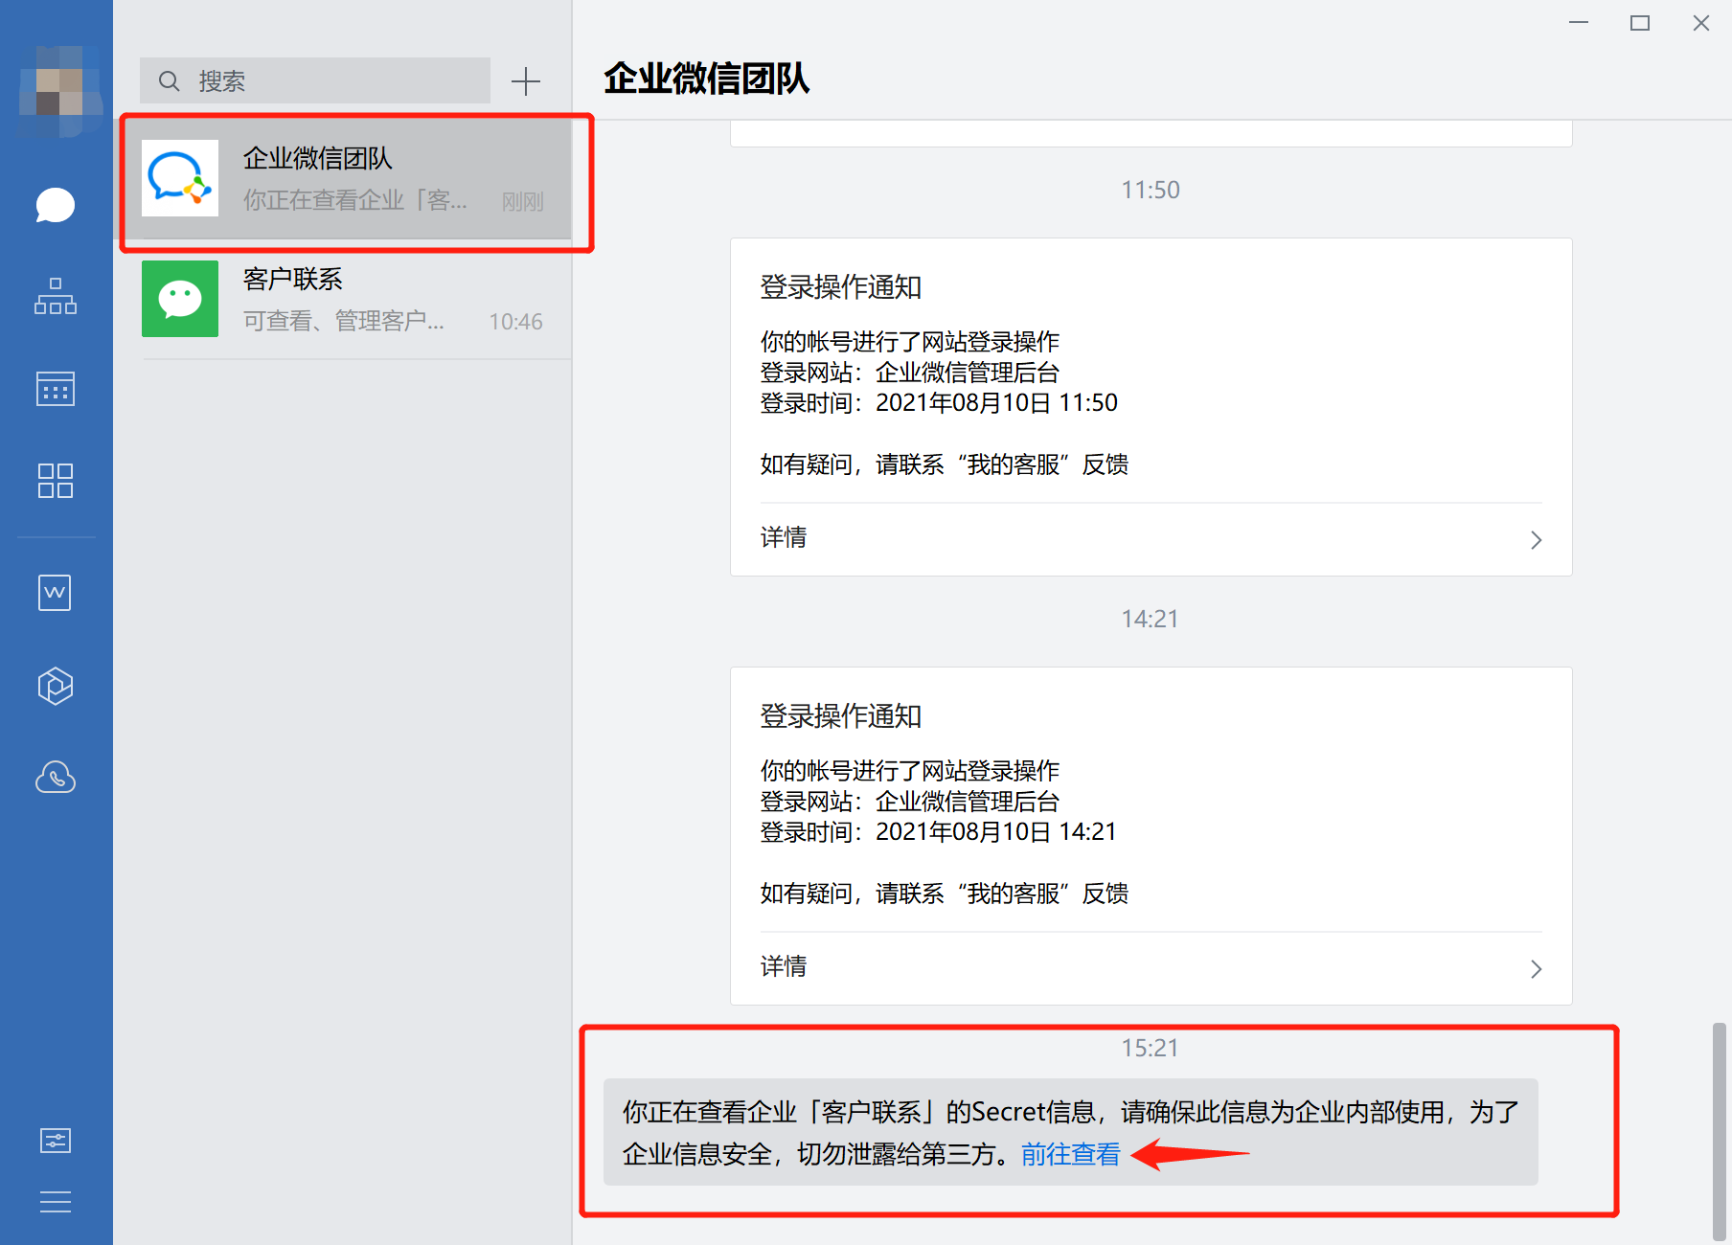
Task: Click the magnifier icon in the search box
Action: tap(170, 81)
